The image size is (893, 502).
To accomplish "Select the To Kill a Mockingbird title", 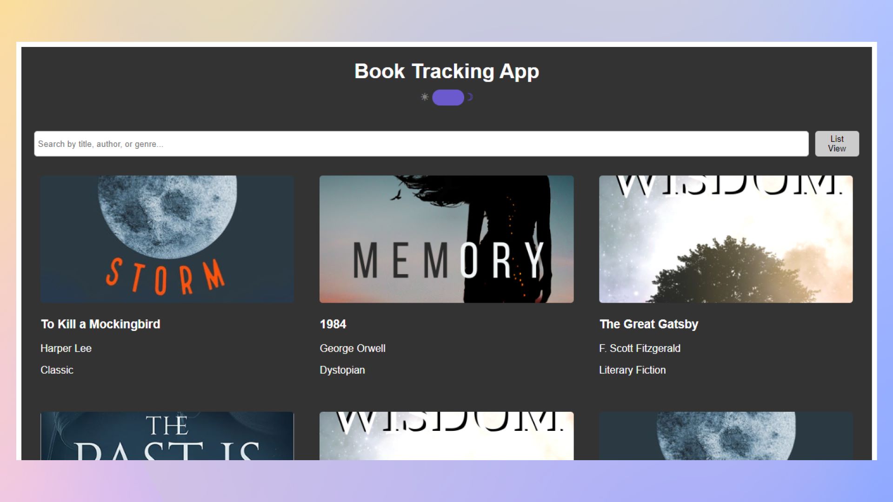I will coord(100,324).
